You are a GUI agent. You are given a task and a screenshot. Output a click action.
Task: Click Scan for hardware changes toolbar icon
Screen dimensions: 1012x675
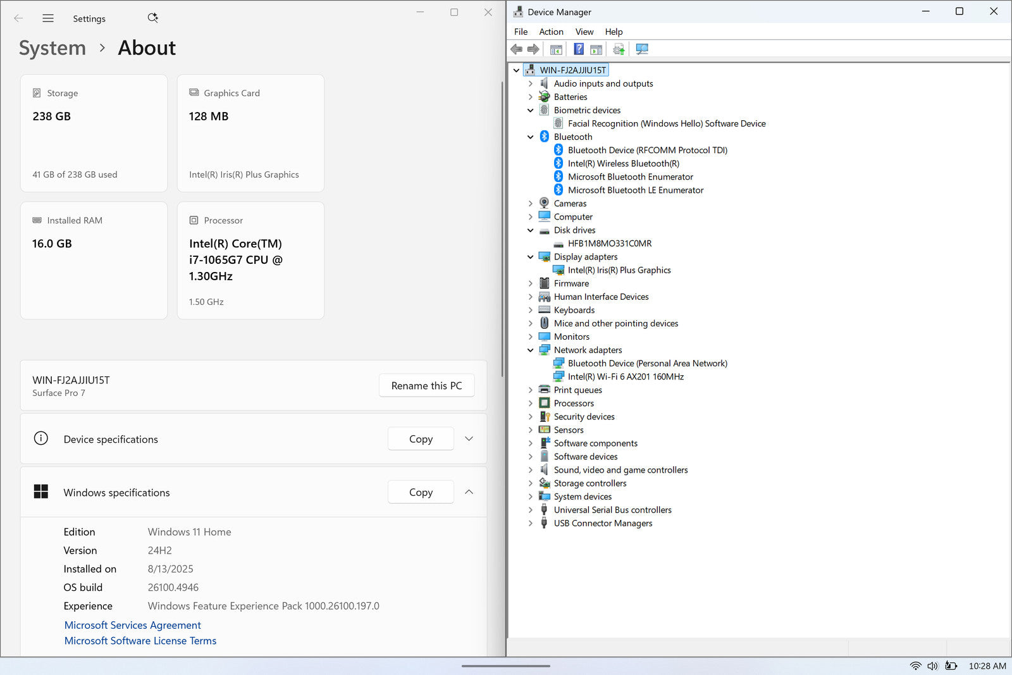[642, 49]
